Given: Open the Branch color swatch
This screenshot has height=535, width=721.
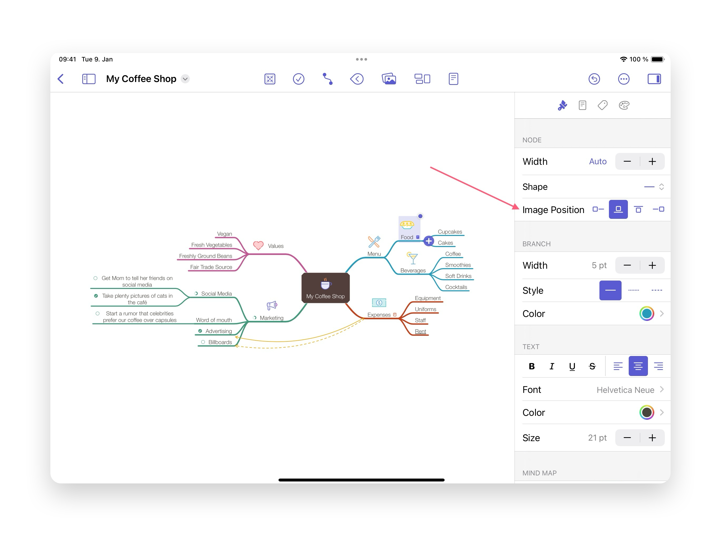Looking at the screenshot, I should 647,314.
